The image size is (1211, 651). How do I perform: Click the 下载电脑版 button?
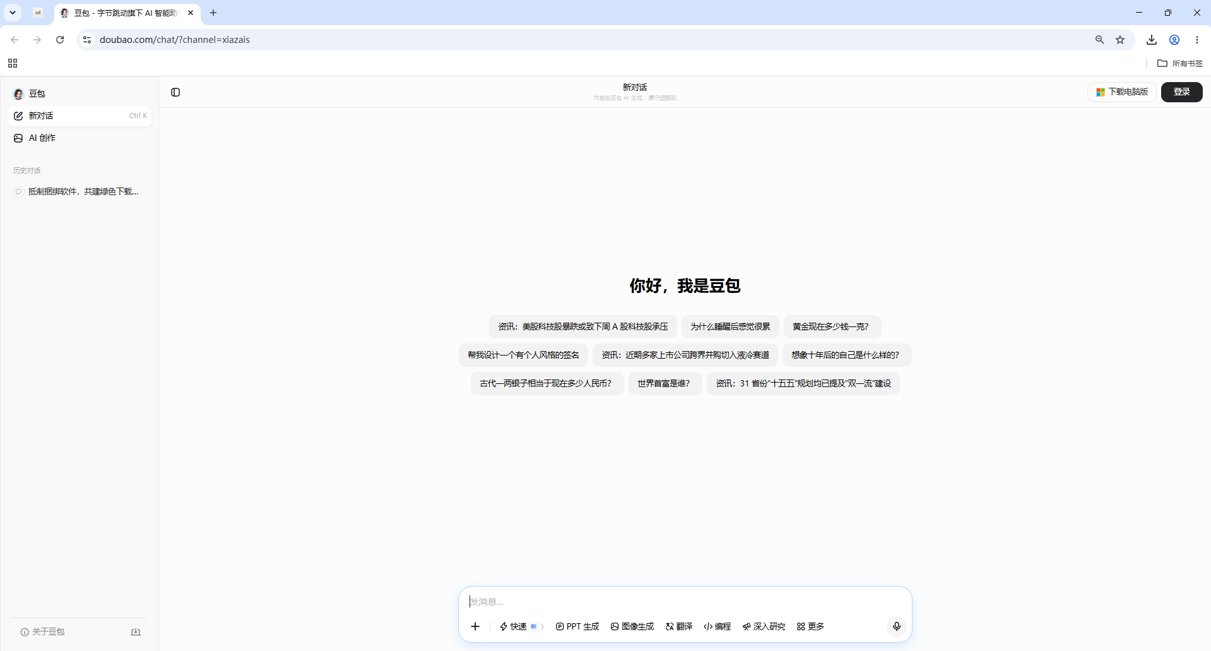[x=1121, y=92]
